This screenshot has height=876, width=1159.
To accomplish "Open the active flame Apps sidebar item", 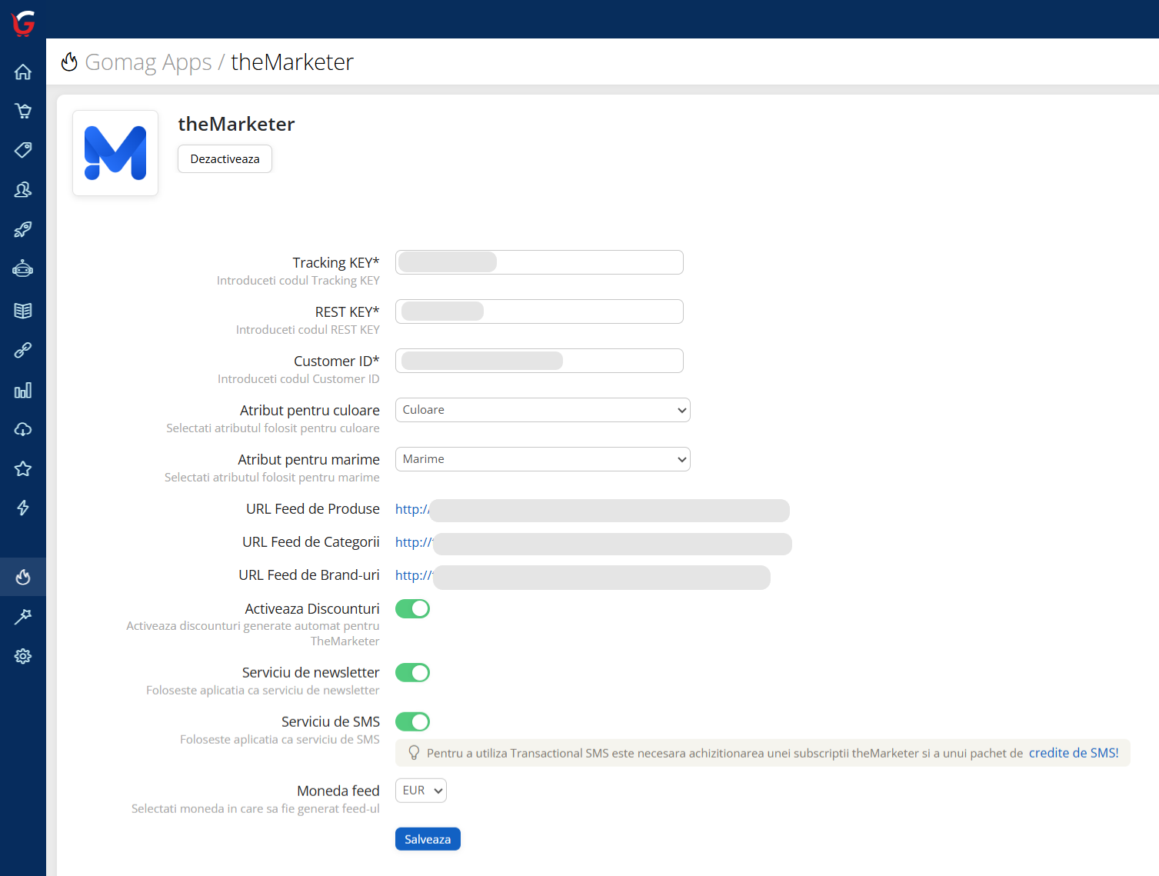I will coord(23,577).
